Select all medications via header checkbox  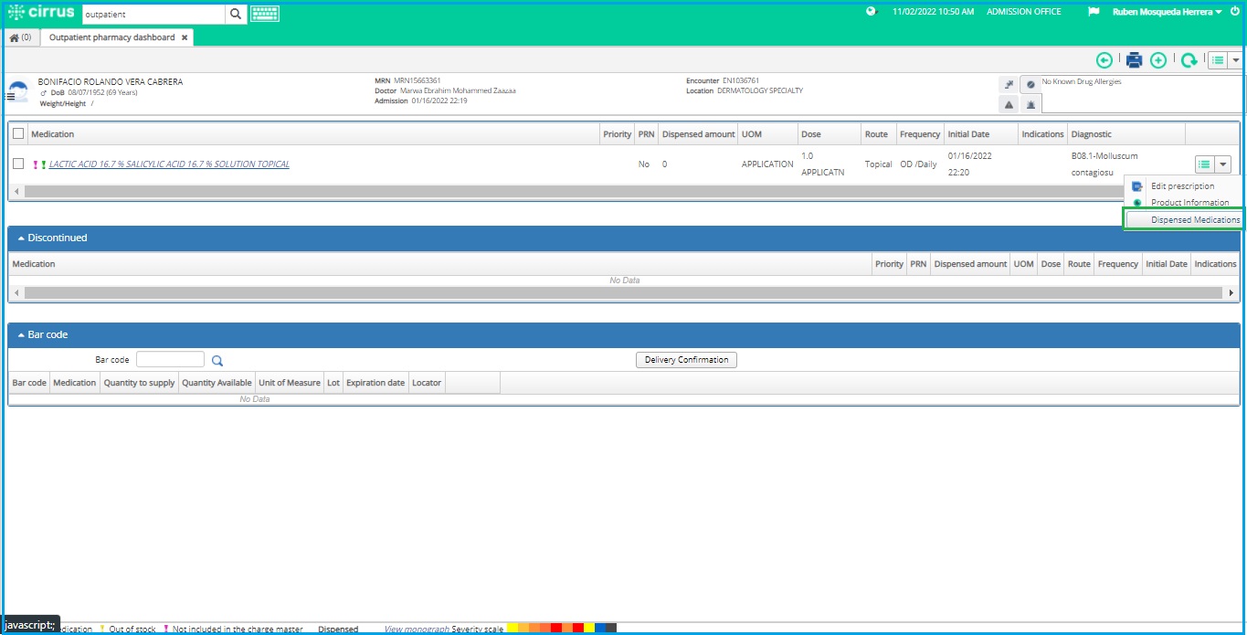pos(17,133)
